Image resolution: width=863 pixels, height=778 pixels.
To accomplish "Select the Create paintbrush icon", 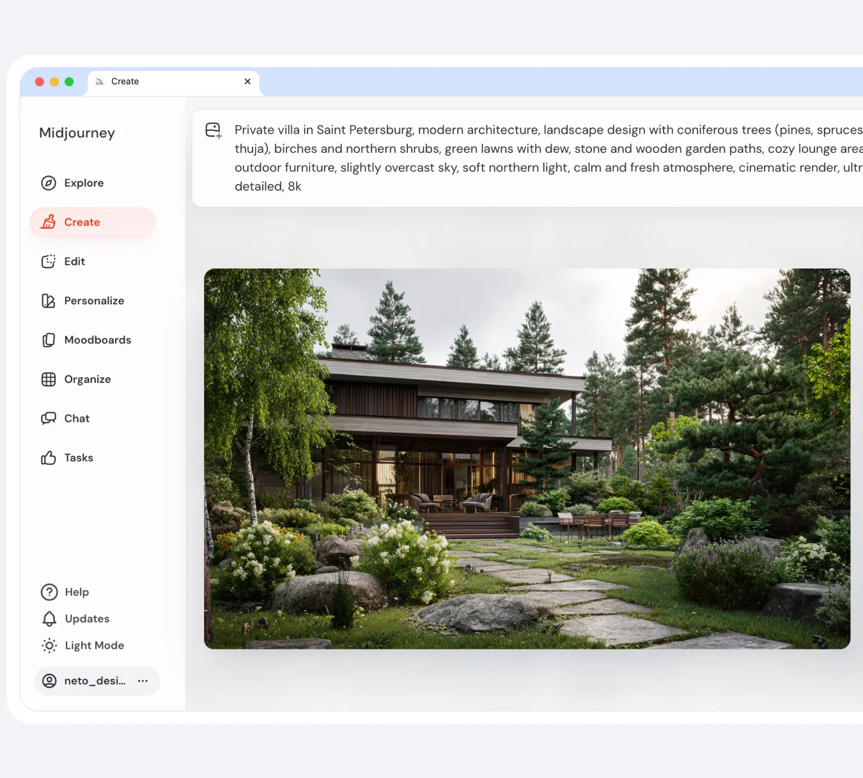I will tap(49, 222).
